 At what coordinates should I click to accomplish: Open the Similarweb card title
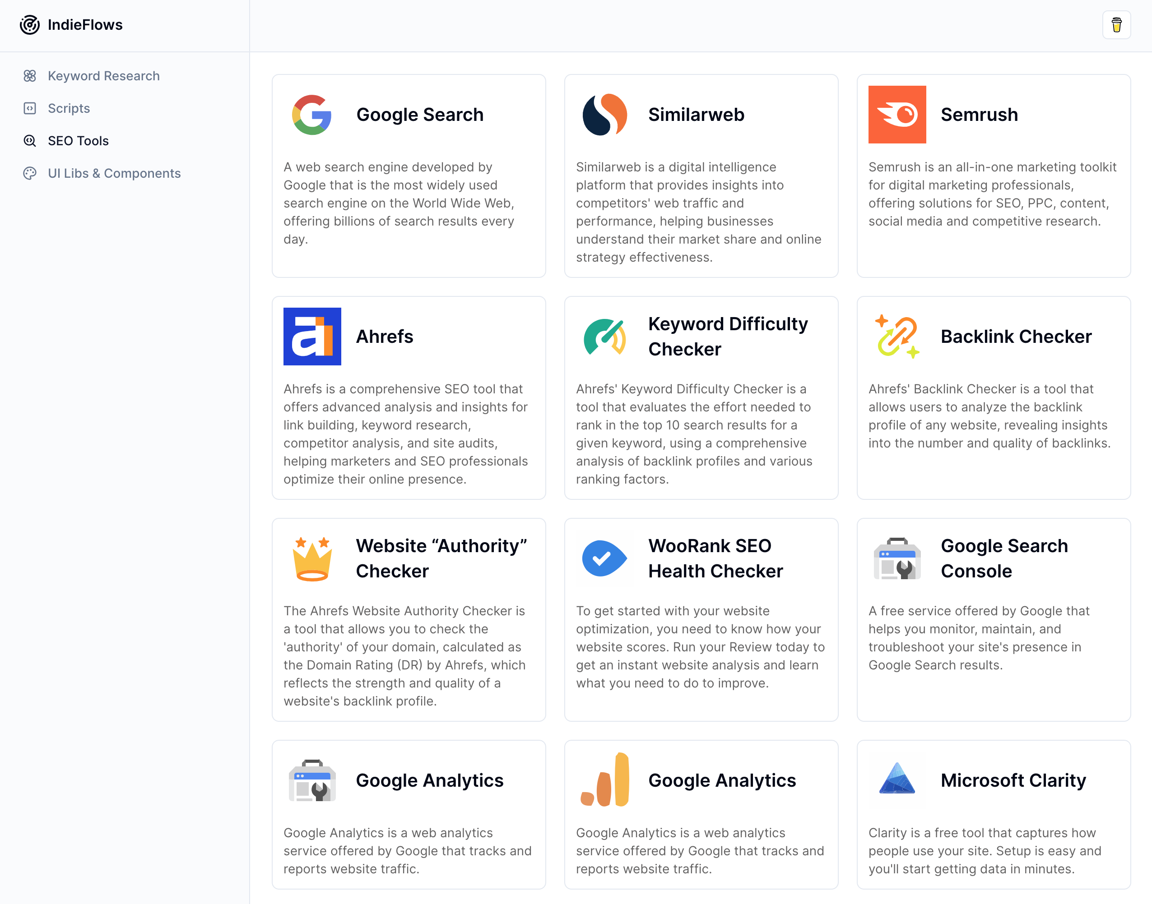pos(696,114)
